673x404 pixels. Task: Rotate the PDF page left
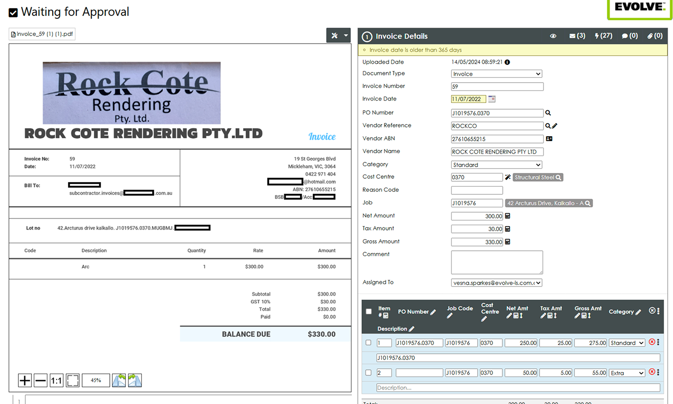click(119, 380)
